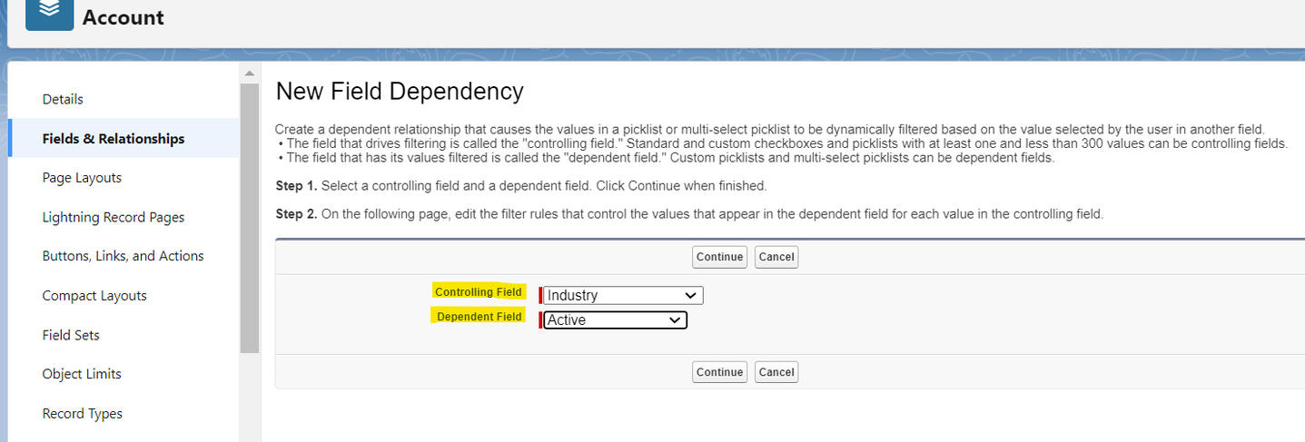1305x442 pixels.
Task: Click the highlighted Dependent Field label
Action: (x=479, y=317)
